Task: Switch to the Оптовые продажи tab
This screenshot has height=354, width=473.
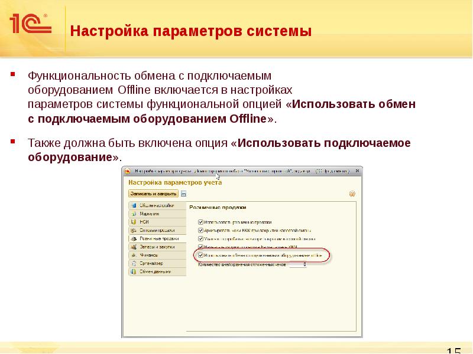Action: coord(156,231)
